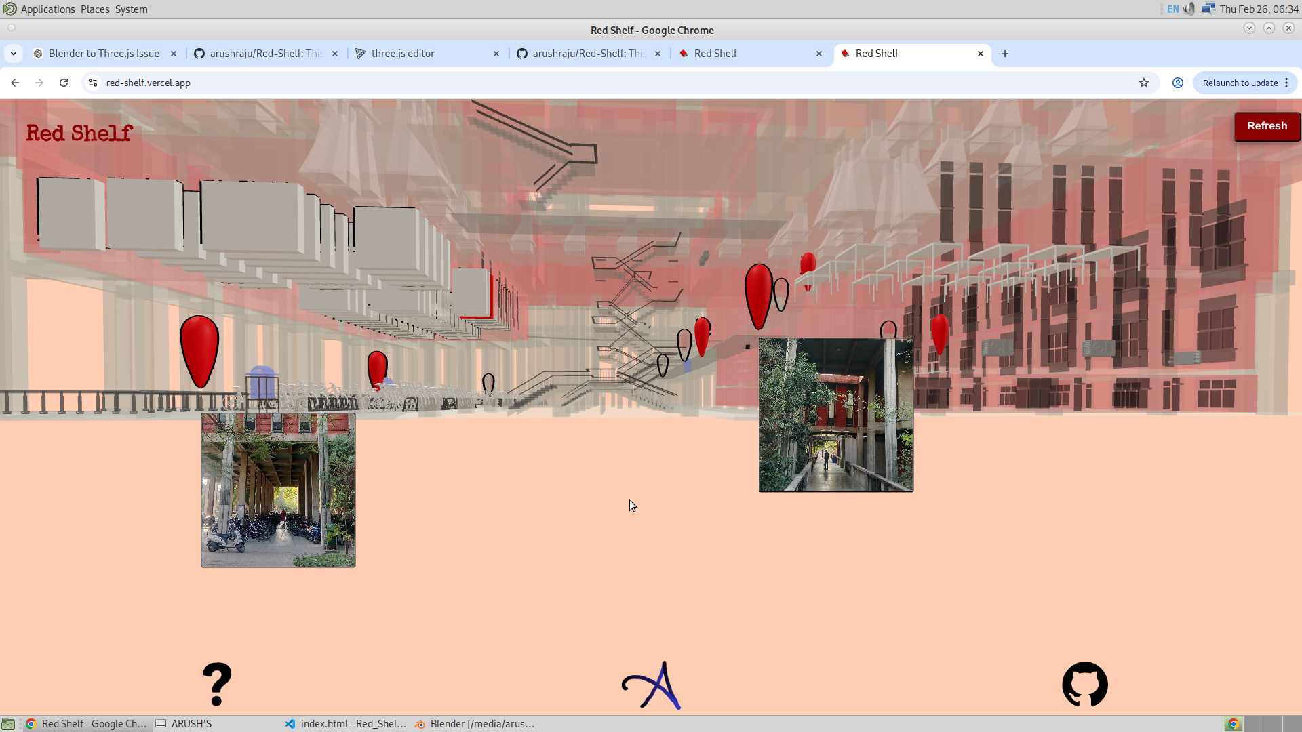
Task: Open the three-dot Chrome menu
Action: [1287, 83]
